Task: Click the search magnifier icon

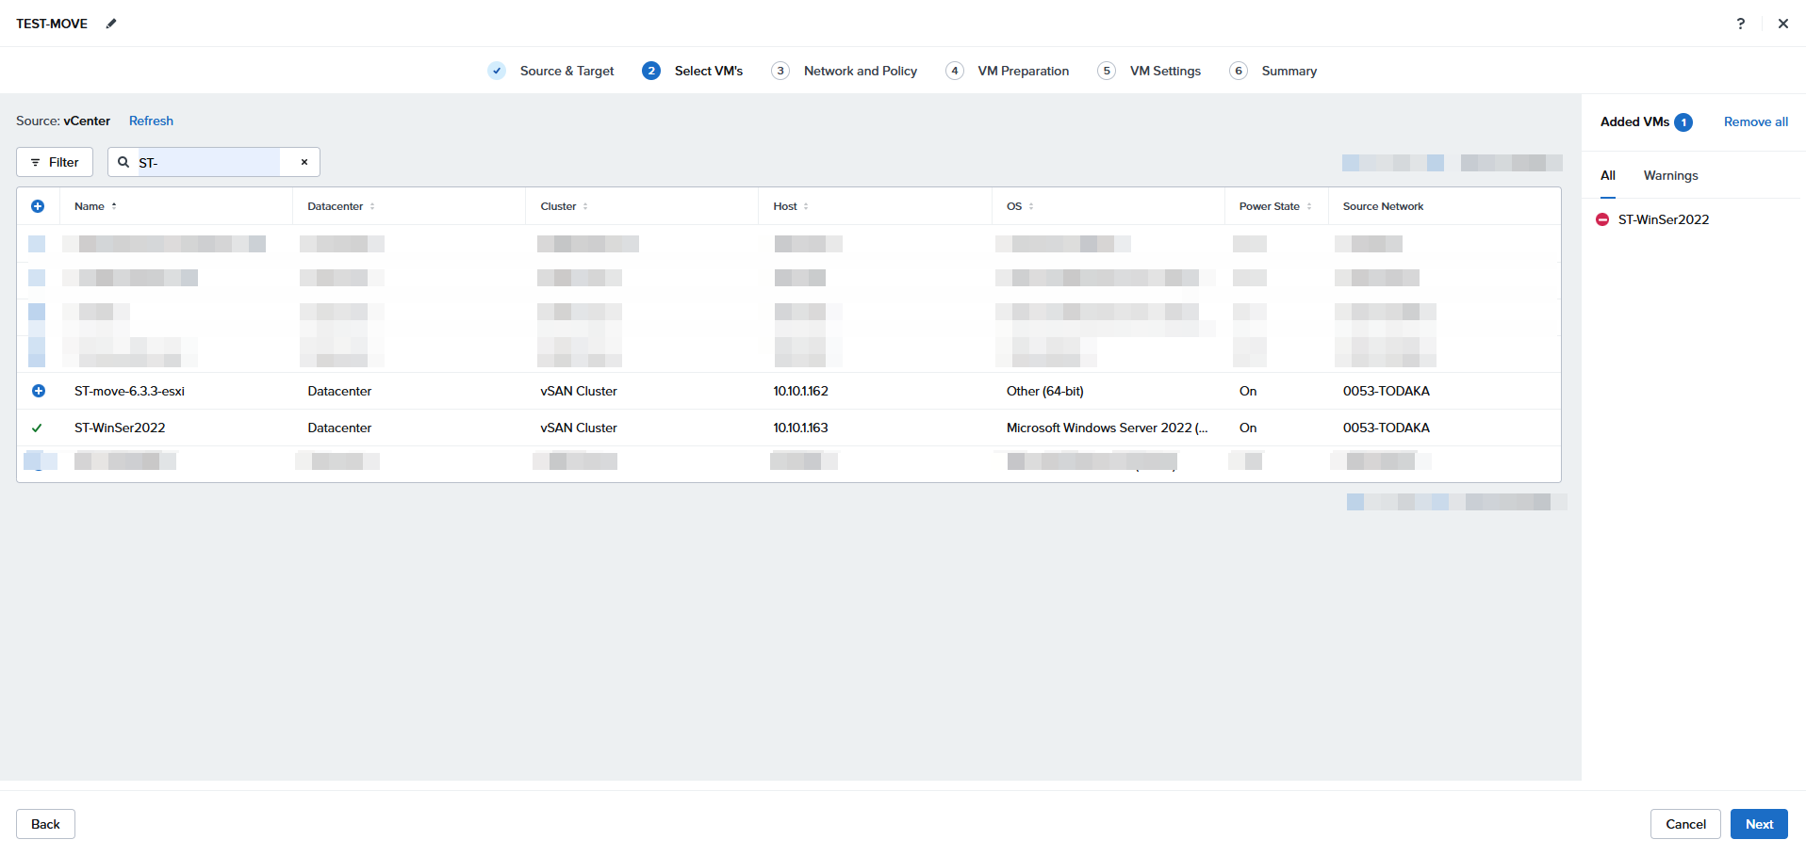Action: [123, 162]
